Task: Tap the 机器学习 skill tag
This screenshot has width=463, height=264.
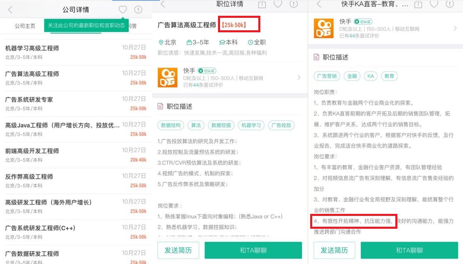Action: pyautogui.click(x=251, y=125)
